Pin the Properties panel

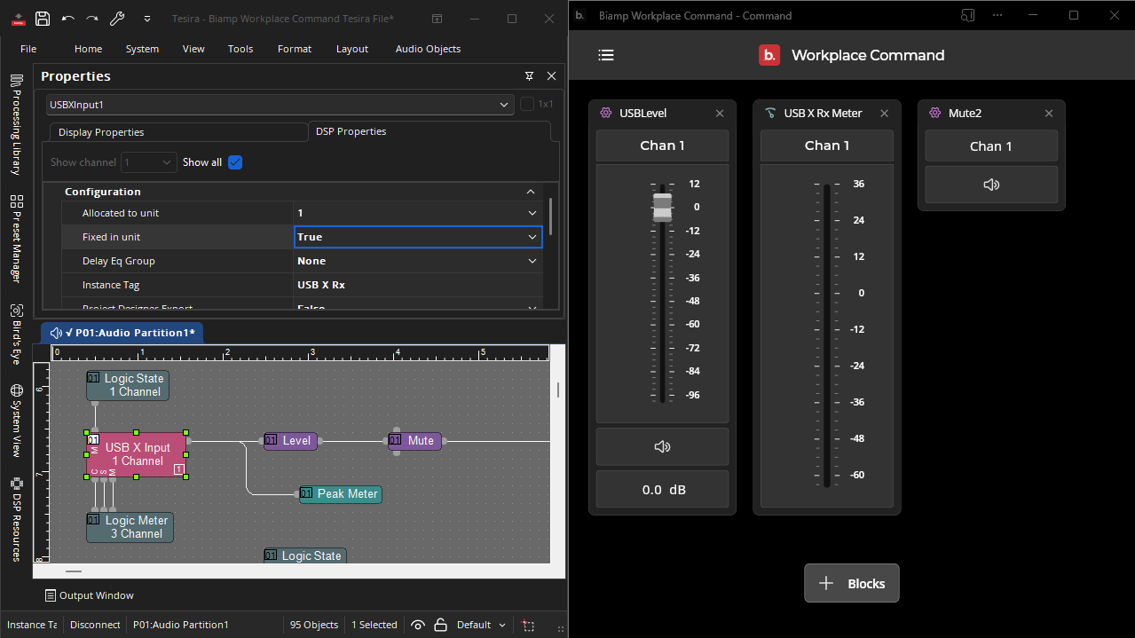(x=529, y=76)
